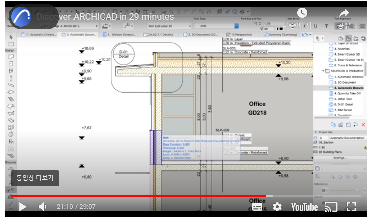Click the 'Automatic Documentation' name field

coord(347,138)
